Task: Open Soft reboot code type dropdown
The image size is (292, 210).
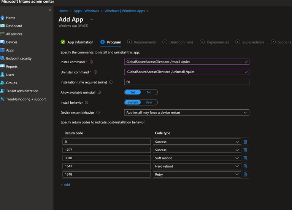Action: pyautogui.click(x=197, y=158)
